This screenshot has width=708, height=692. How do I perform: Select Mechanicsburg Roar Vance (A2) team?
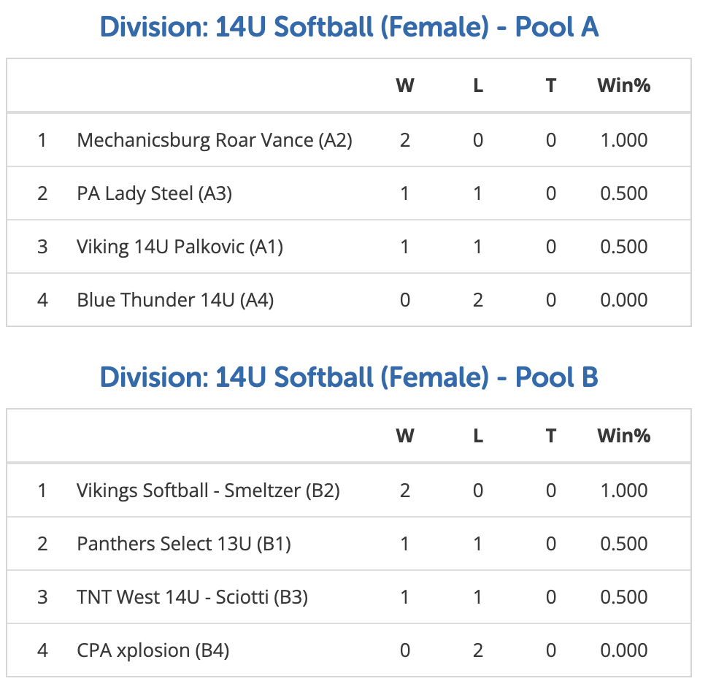(215, 140)
